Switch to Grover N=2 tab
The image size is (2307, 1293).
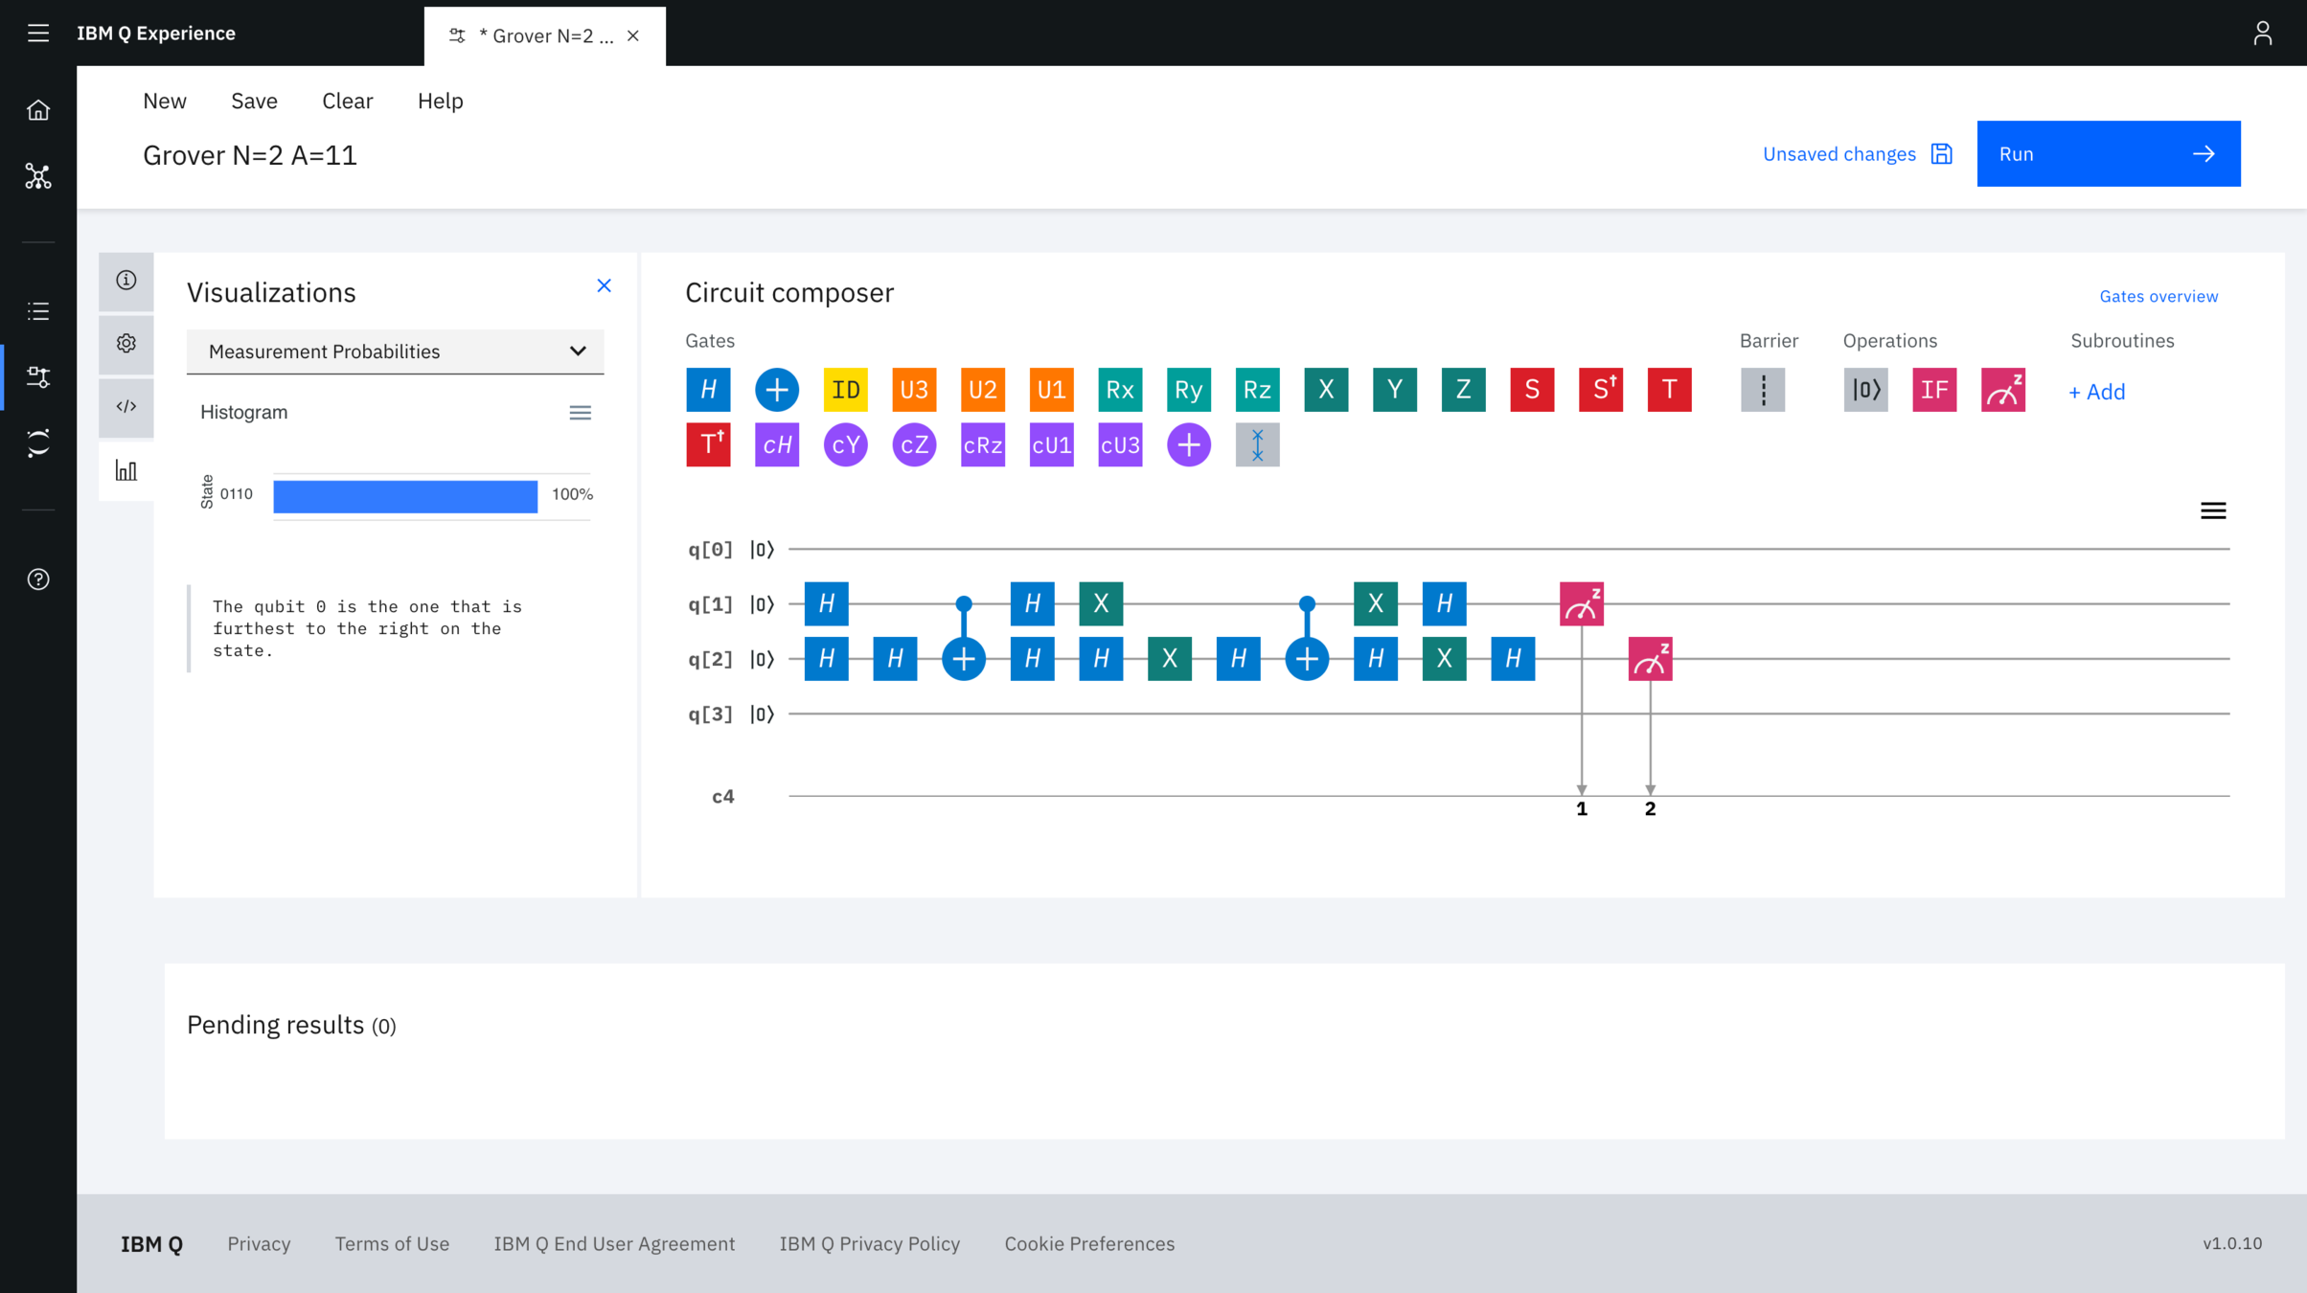(544, 35)
